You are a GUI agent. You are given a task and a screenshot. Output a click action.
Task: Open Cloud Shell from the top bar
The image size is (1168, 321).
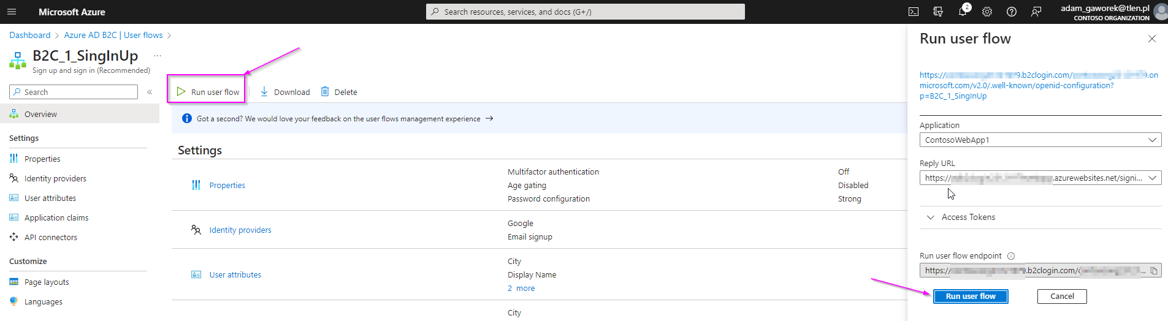pos(914,12)
